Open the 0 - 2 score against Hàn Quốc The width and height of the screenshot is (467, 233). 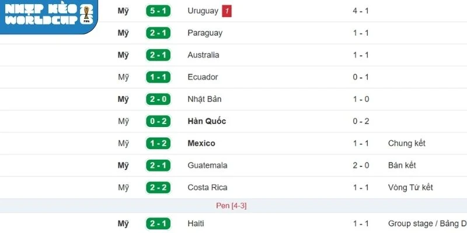click(x=158, y=121)
